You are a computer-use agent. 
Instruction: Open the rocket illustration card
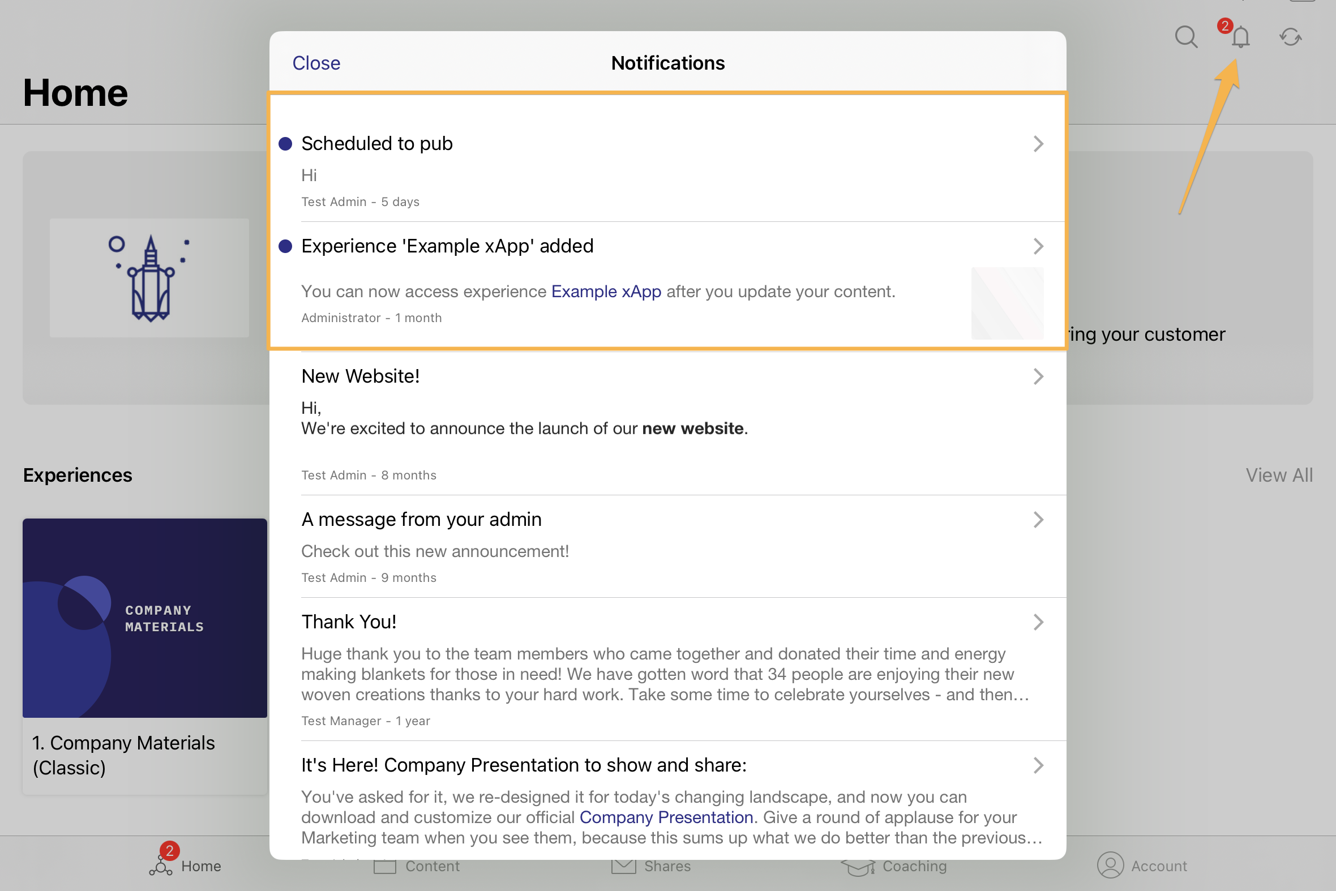point(149,278)
